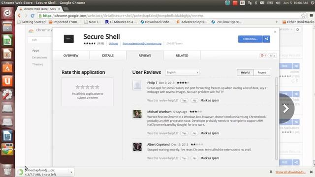Open Other Bookmarks folder

[x=298, y=22]
